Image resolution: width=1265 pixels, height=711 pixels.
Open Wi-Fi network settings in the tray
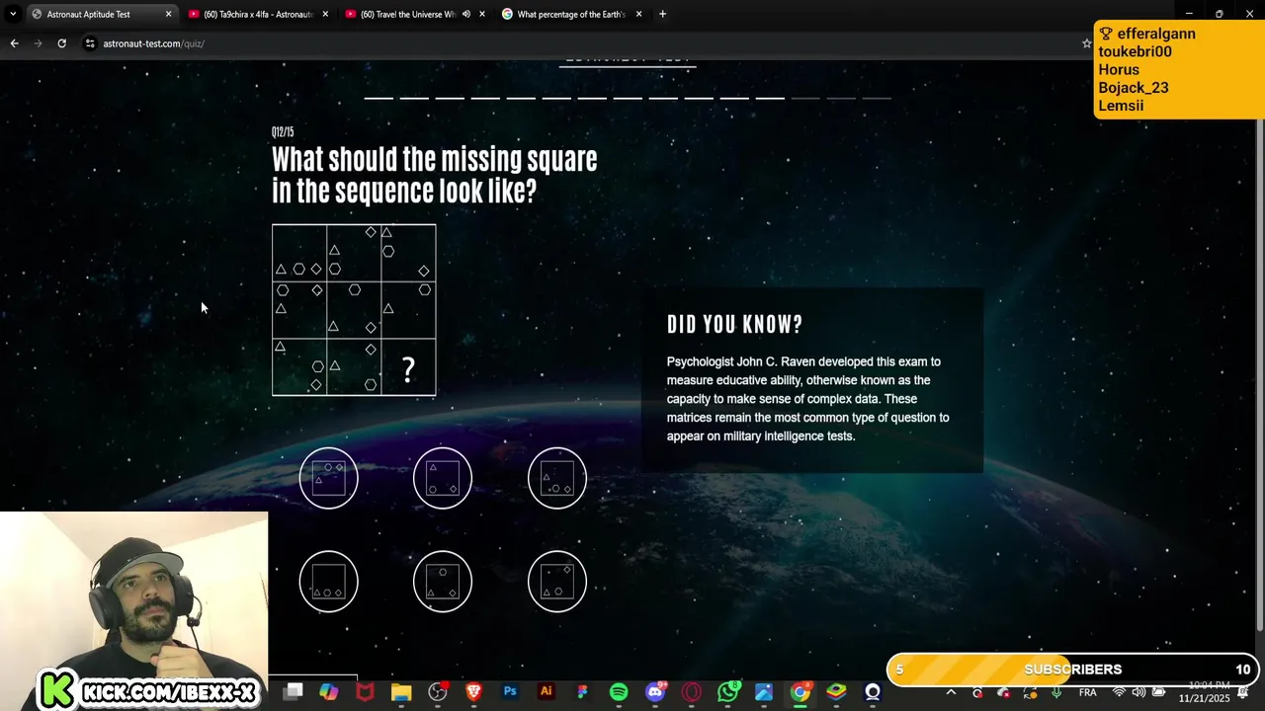point(1119,692)
